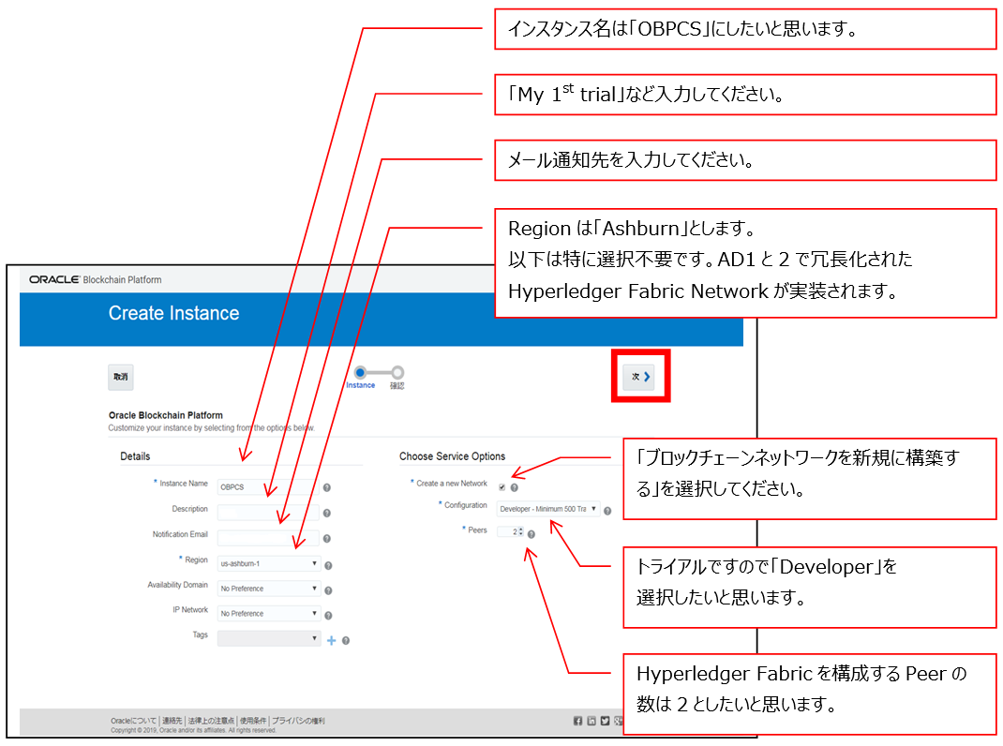1003x746 pixels.
Task: Click the Notification Email input field
Action: (267, 538)
